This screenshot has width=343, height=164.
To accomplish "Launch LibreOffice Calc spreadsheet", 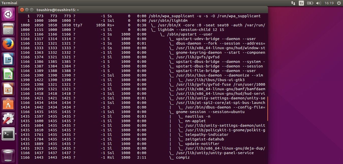I will [8, 75].
